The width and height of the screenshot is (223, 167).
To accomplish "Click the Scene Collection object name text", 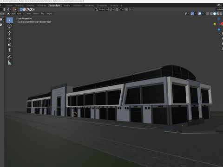I will point(34,22).
